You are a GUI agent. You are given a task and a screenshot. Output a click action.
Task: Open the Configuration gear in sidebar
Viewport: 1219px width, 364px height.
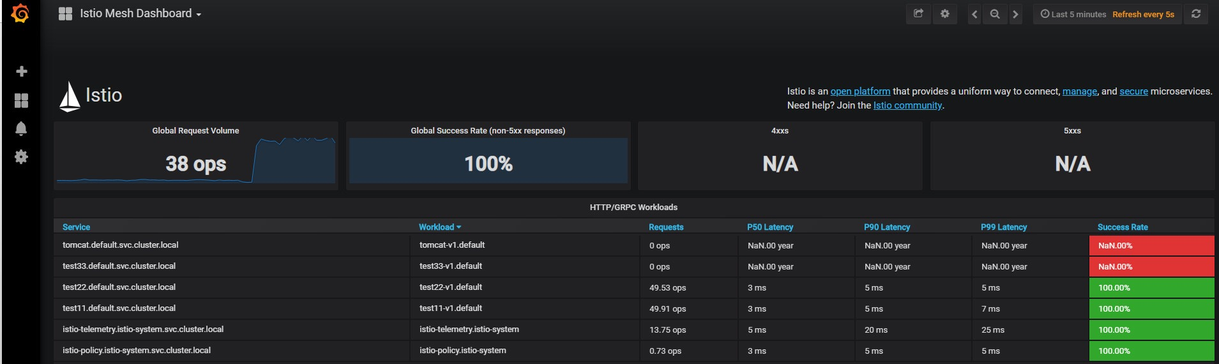pyautogui.click(x=21, y=156)
